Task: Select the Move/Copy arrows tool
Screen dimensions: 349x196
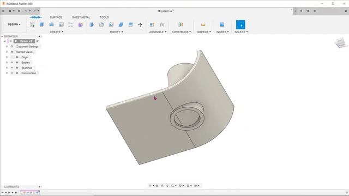Action: pyautogui.click(x=140, y=24)
